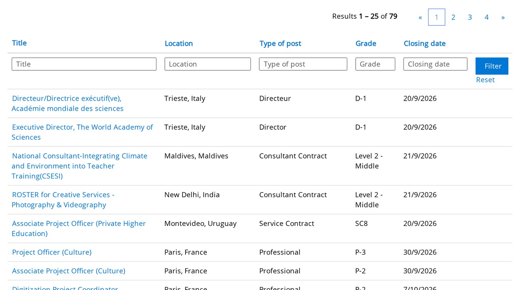Image resolution: width=520 pixels, height=290 pixels.
Task: Go to next results page arrow
Action: point(503,17)
